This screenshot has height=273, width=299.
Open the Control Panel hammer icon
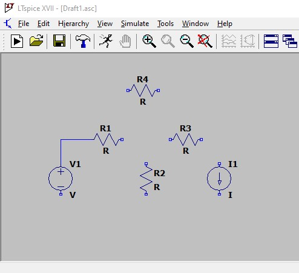click(83, 41)
